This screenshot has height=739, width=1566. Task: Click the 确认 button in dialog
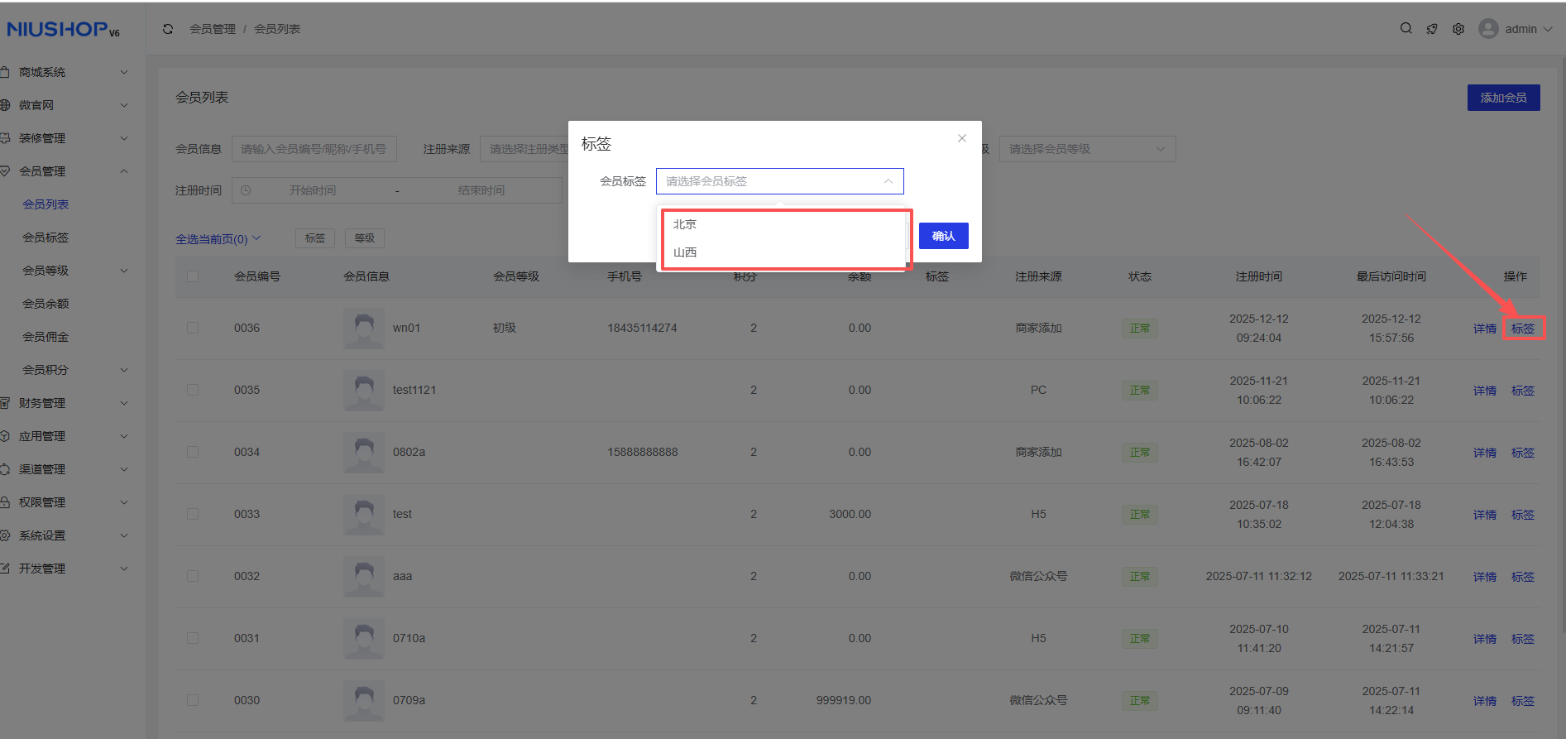(x=943, y=236)
